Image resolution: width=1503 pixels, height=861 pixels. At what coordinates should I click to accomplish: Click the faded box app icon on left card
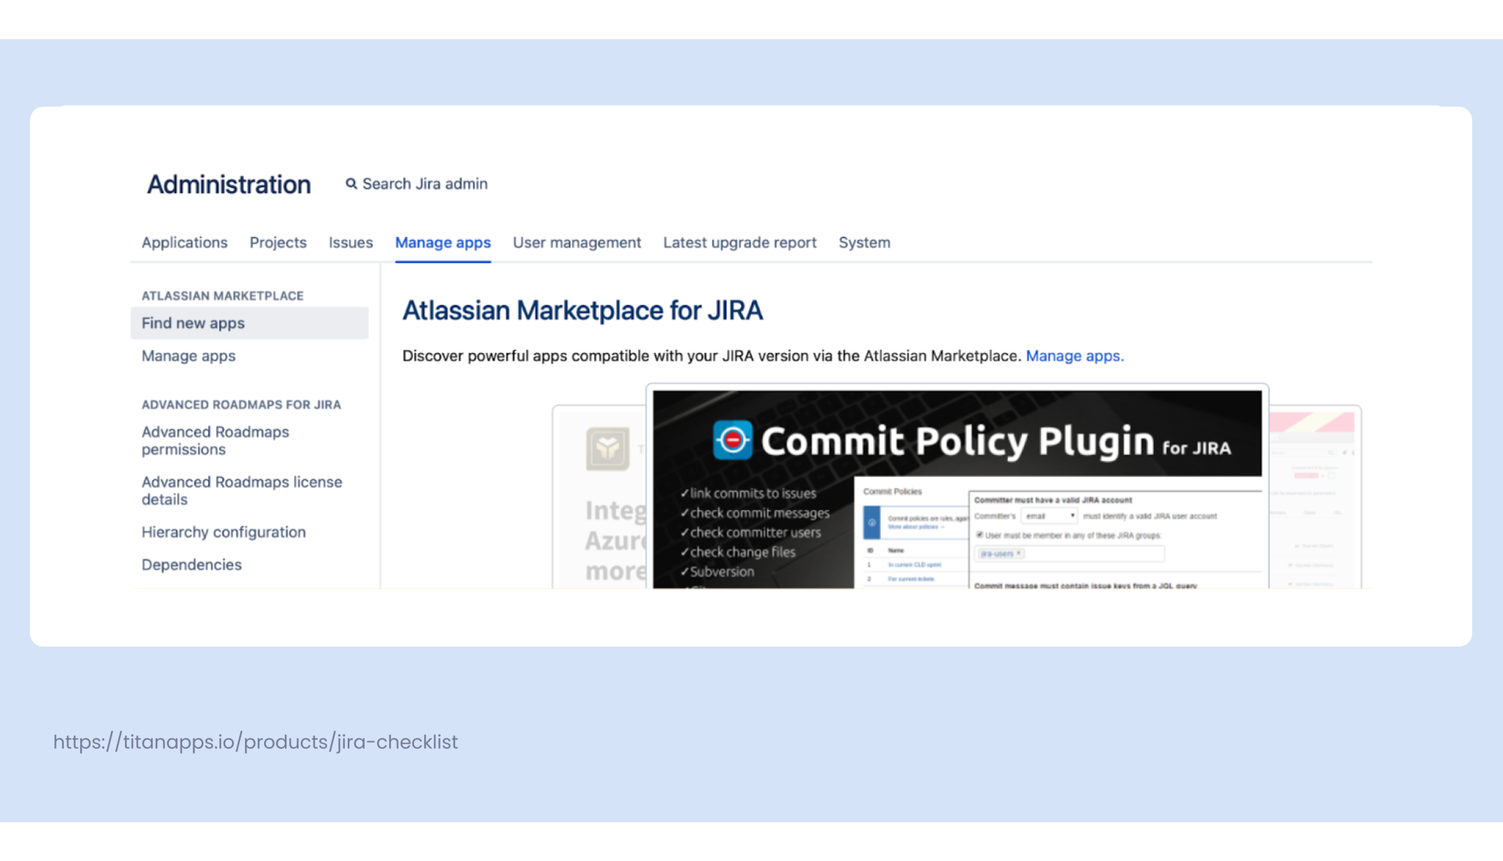pyautogui.click(x=608, y=448)
